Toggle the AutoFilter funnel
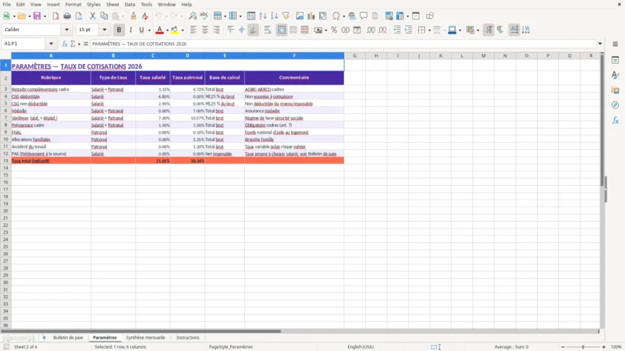625x351 pixels. tap(286, 16)
